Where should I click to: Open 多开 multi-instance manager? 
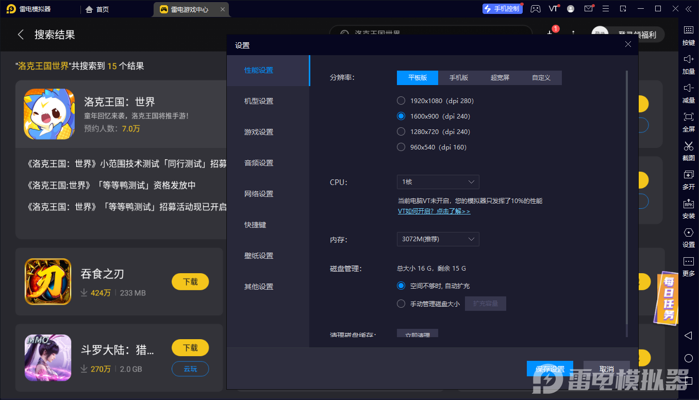tap(688, 180)
